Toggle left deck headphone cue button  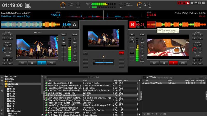[85, 53]
